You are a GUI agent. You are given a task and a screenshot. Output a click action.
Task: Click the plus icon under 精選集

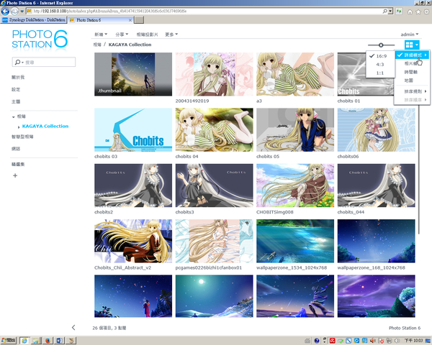15,175
